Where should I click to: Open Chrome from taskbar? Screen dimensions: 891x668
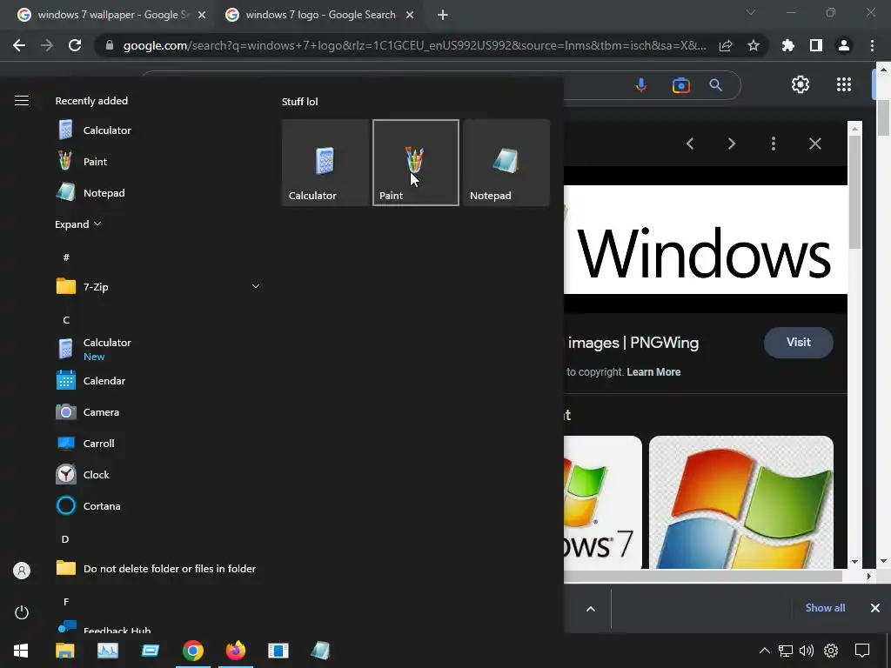(192, 651)
